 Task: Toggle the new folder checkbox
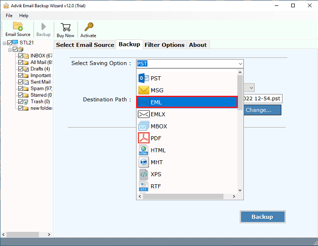coord(20,108)
